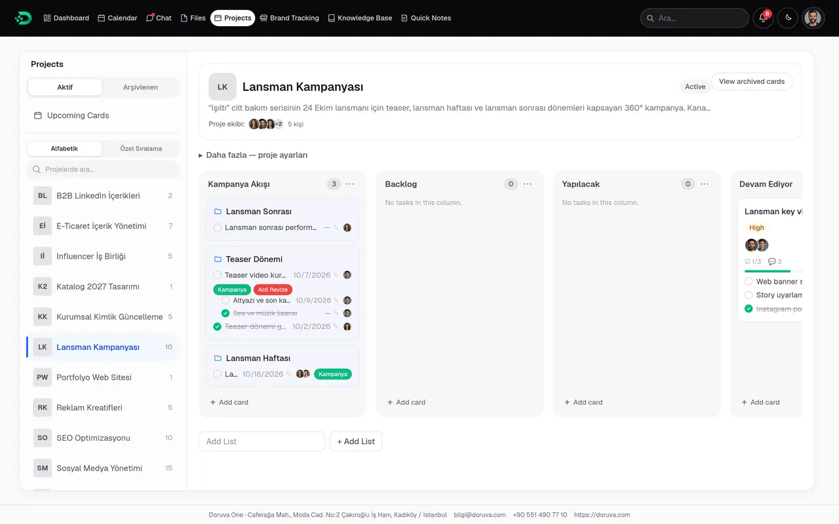This screenshot has height=524, width=839.
Task: Go to Knowledge Base in navigation
Action: 360,18
